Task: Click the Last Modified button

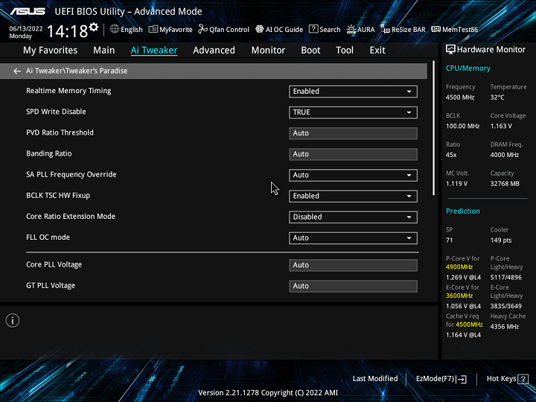Action: coord(375,379)
